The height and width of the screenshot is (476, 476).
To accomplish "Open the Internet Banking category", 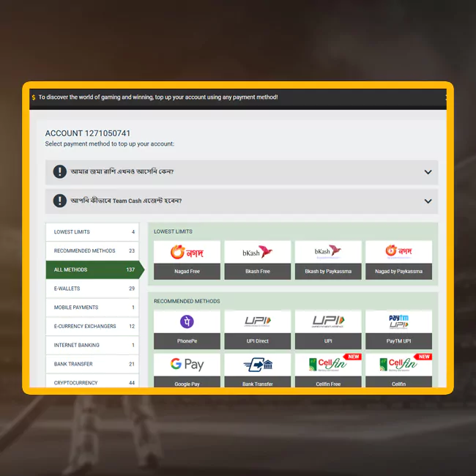I will click(x=92, y=345).
